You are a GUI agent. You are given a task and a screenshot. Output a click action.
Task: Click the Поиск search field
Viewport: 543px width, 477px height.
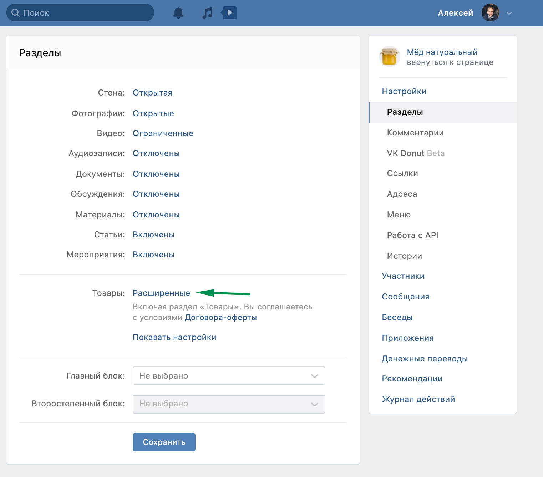80,13
